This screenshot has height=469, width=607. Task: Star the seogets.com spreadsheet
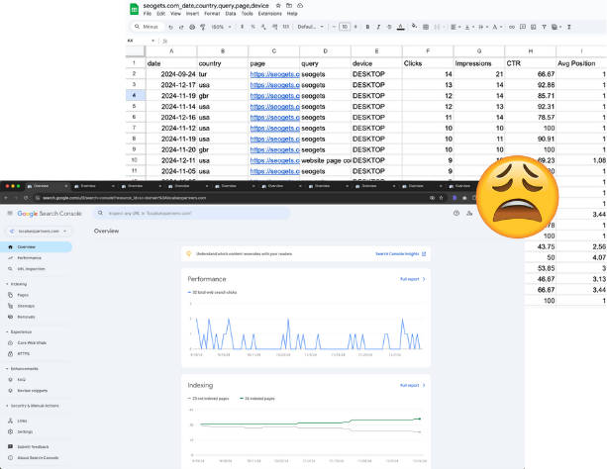pyautogui.click(x=278, y=5)
